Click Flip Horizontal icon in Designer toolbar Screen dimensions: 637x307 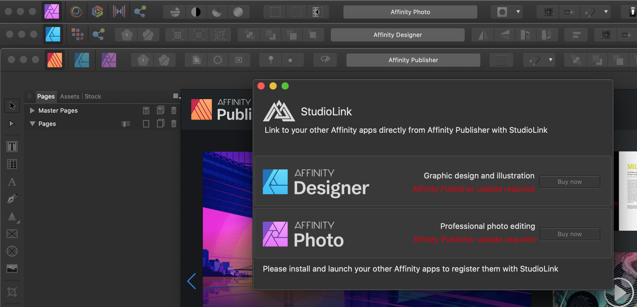click(x=483, y=35)
